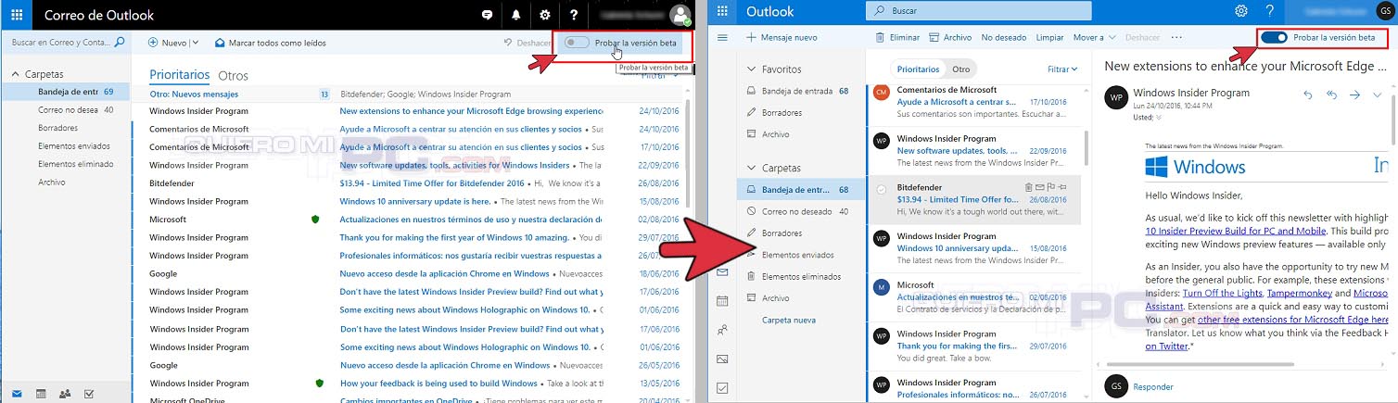Open Photos icon in Outlook beta left rail

point(723,359)
